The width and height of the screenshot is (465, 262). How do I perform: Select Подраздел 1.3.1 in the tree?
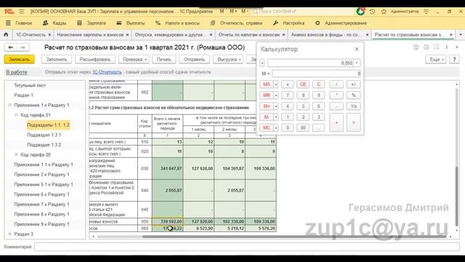pos(44,135)
